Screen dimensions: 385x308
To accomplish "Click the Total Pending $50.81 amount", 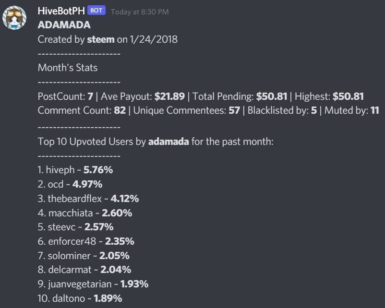I will [x=272, y=96].
